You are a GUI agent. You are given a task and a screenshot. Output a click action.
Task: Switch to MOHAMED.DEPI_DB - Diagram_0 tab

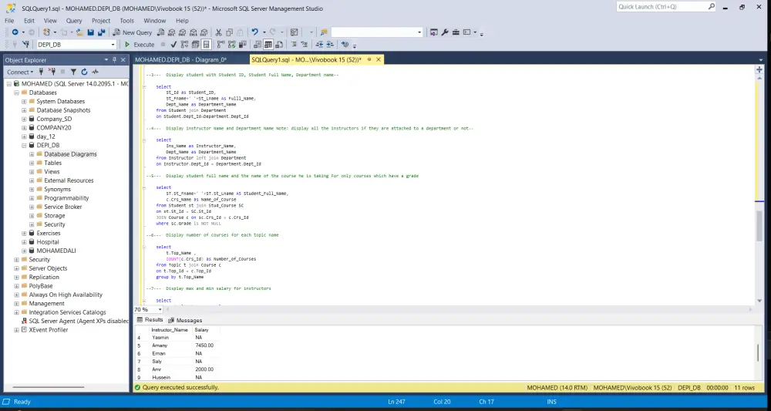[x=180, y=59]
